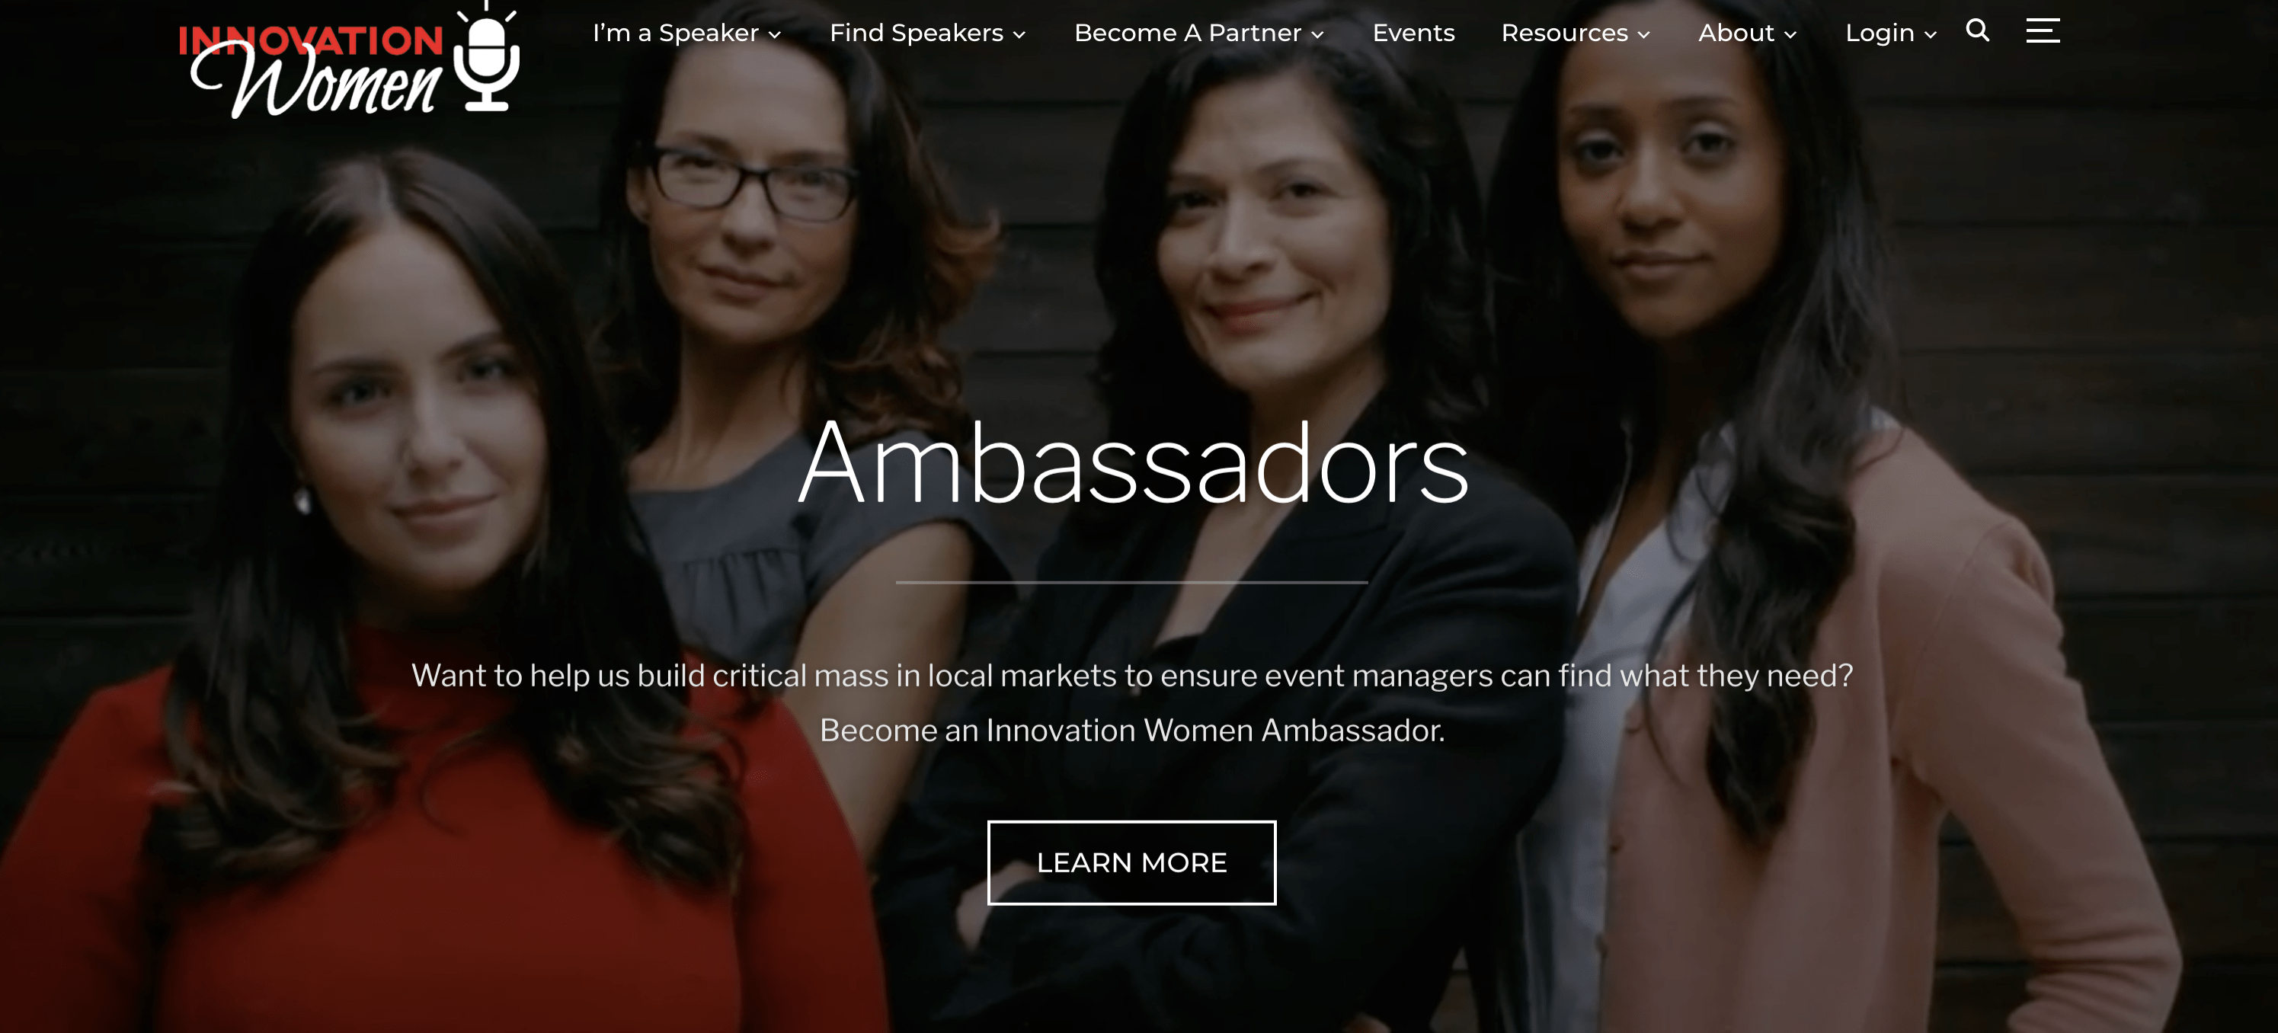This screenshot has height=1033, width=2278.
Task: Click the Innovation Women microphone logo
Action: click(486, 57)
